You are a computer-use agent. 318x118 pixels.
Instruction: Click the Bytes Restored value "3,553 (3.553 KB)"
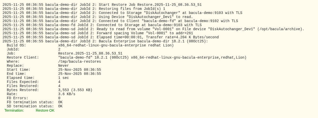(75, 90)
